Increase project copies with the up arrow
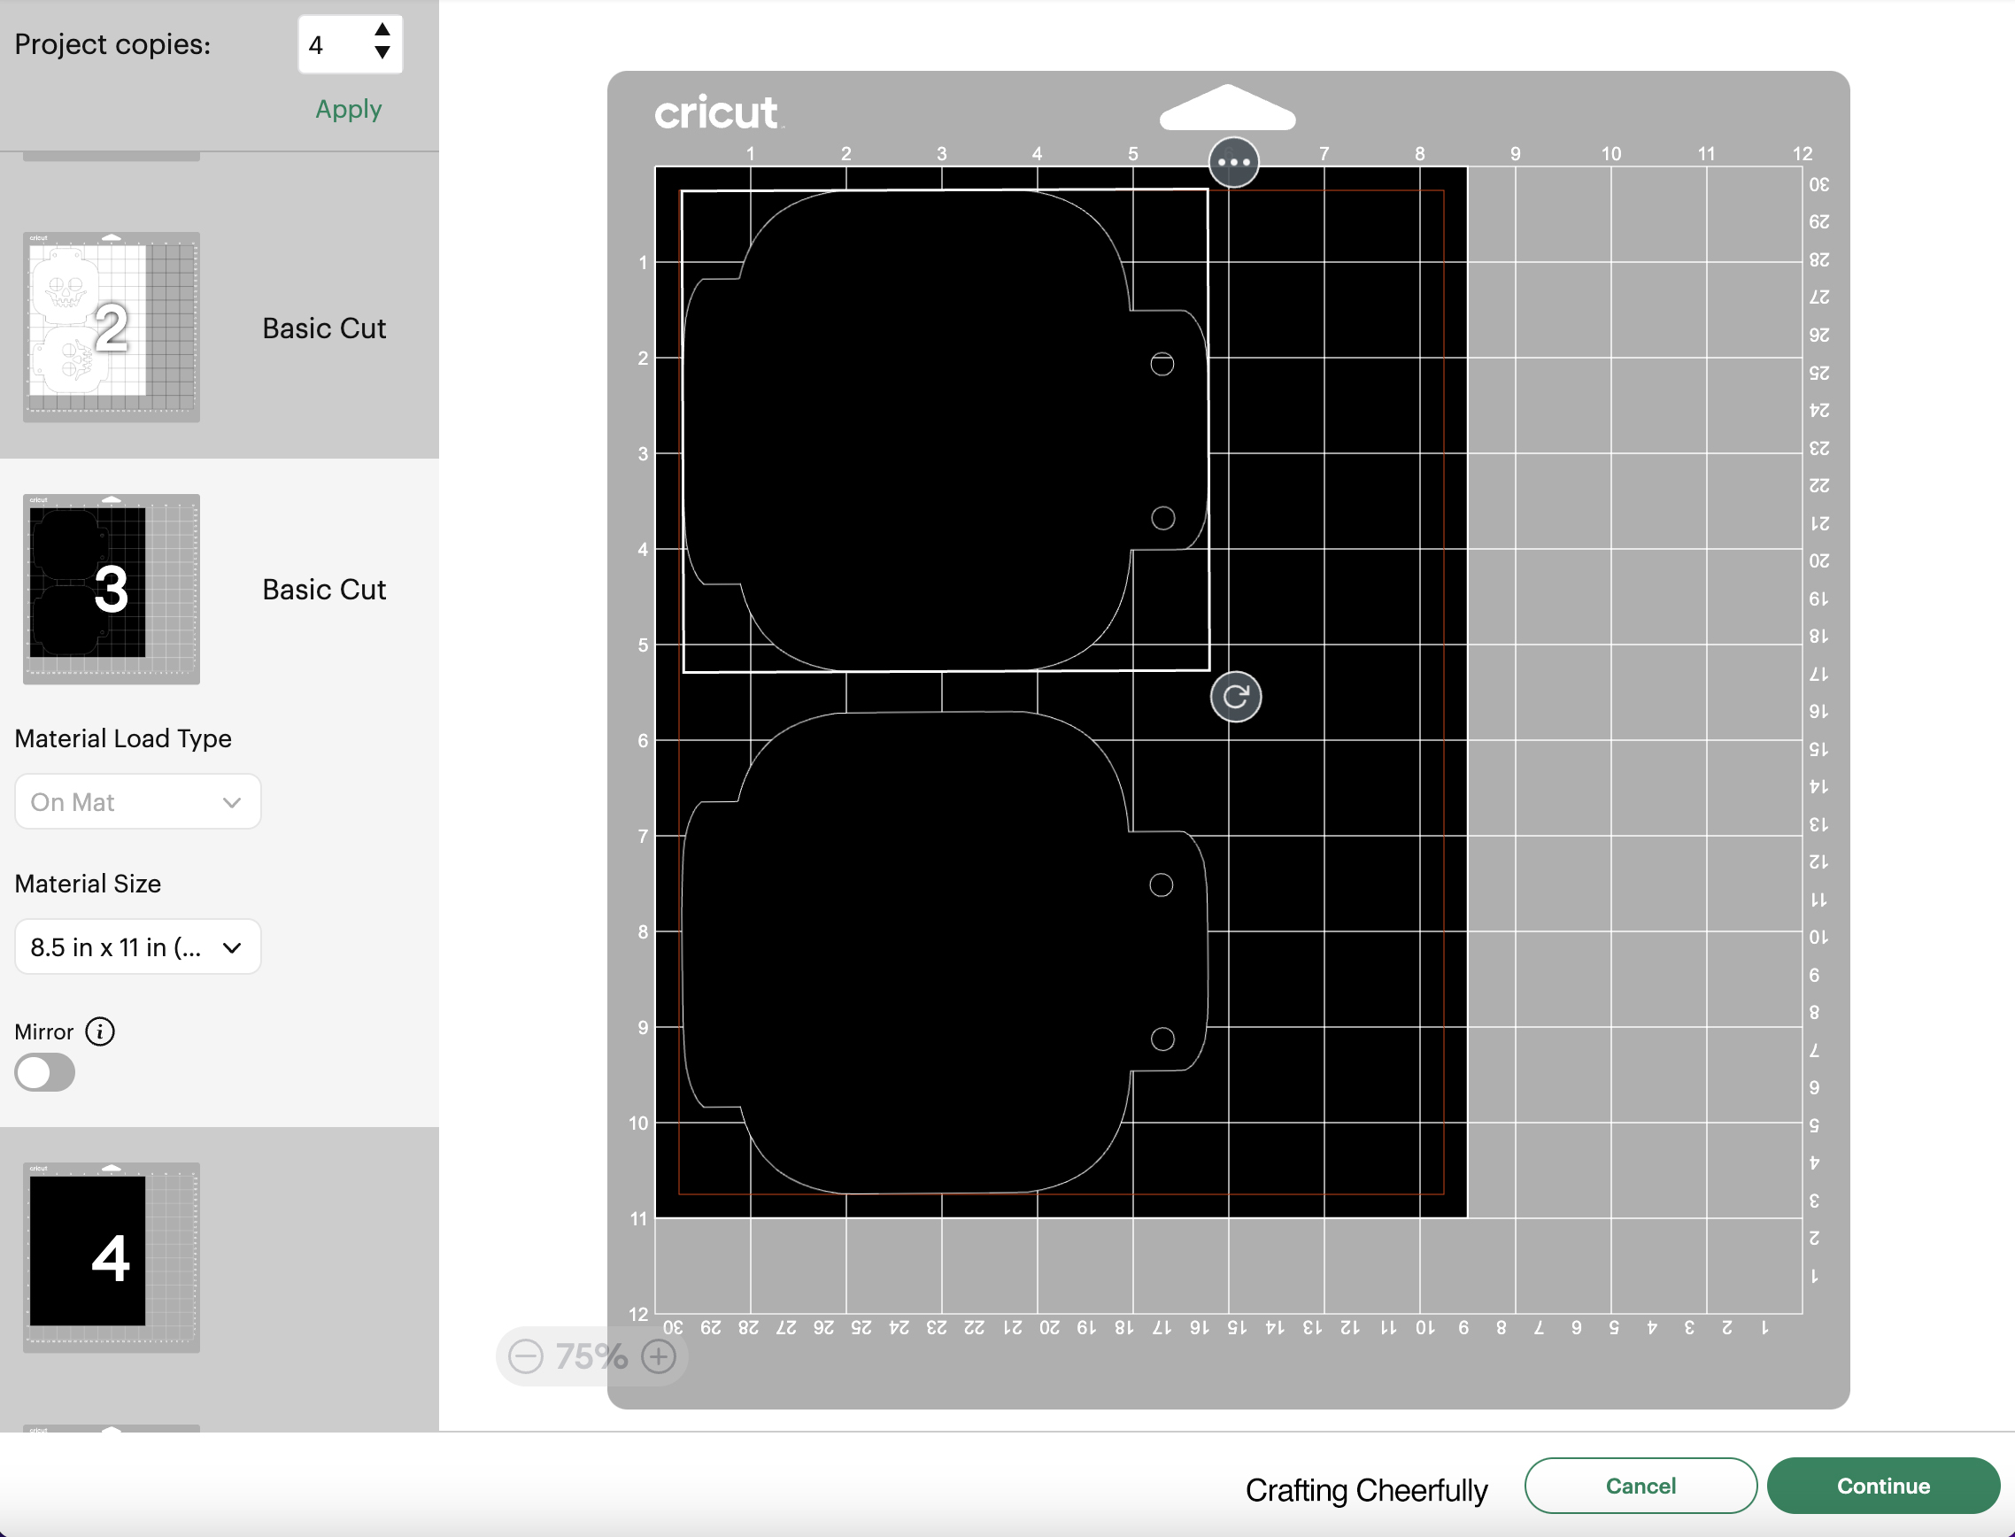Viewport: 2015px width, 1537px height. point(383,30)
